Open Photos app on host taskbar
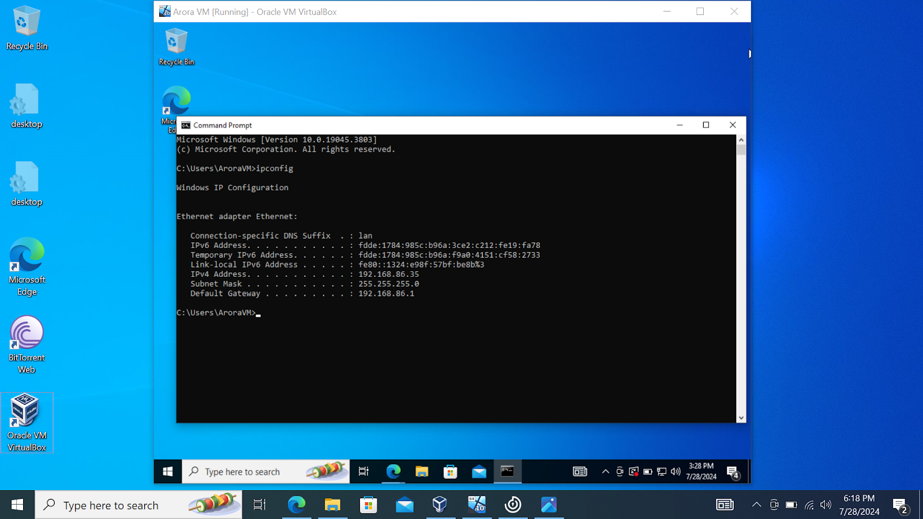The height and width of the screenshot is (519, 923). (x=549, y=505)
